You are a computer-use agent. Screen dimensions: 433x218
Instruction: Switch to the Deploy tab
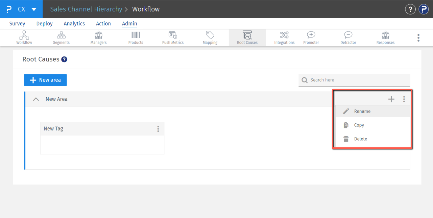pos(44,23)
